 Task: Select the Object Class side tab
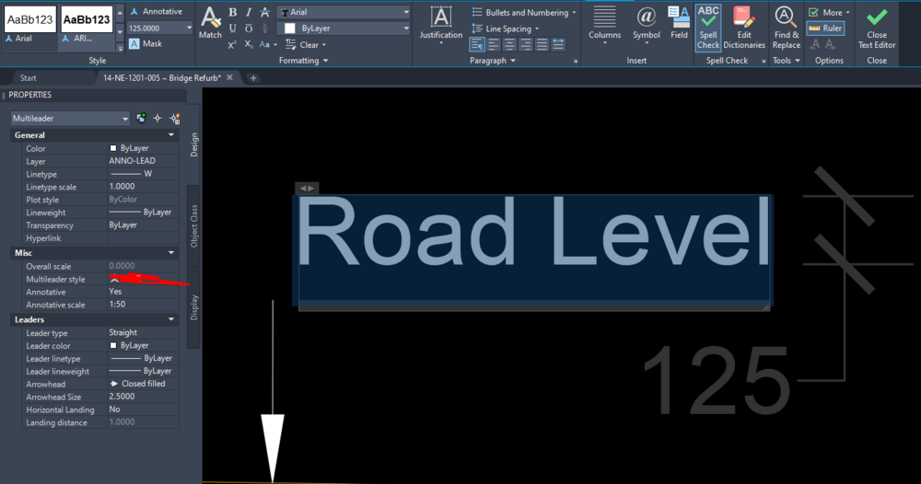pyautogui.click(x=193, y=225)
